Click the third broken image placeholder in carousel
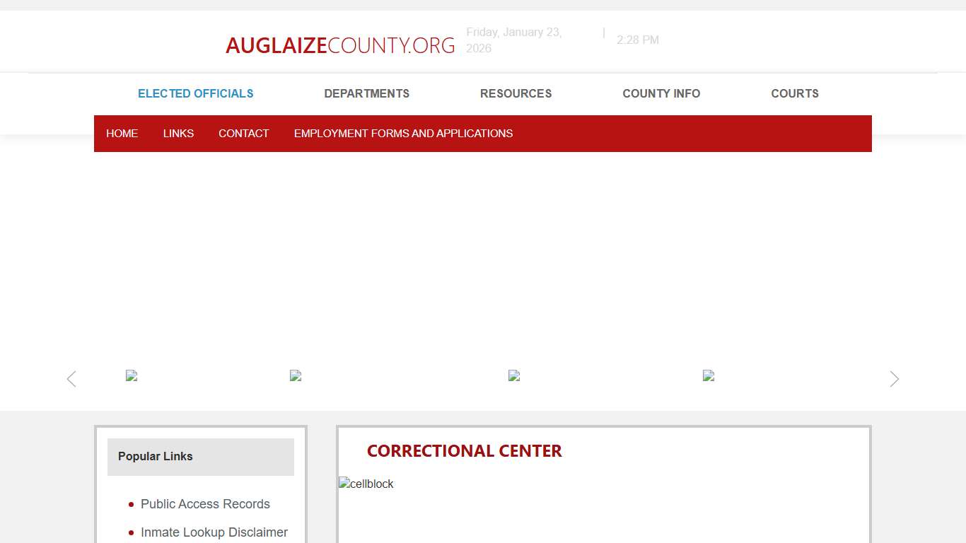Image resolution: width=966 pixels, height=543 pixels. tap(514, 375)
